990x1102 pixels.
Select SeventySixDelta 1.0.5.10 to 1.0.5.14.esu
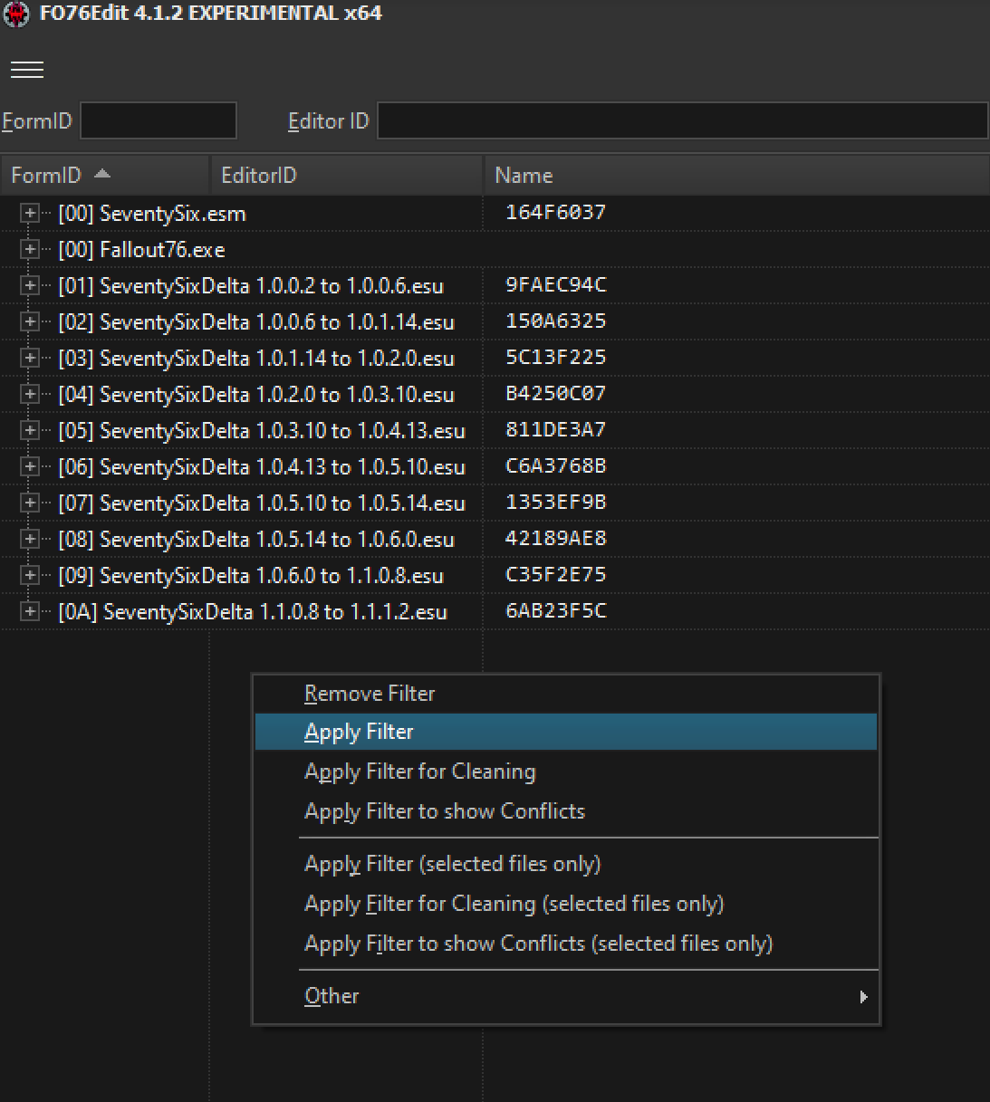pos(262,503)
